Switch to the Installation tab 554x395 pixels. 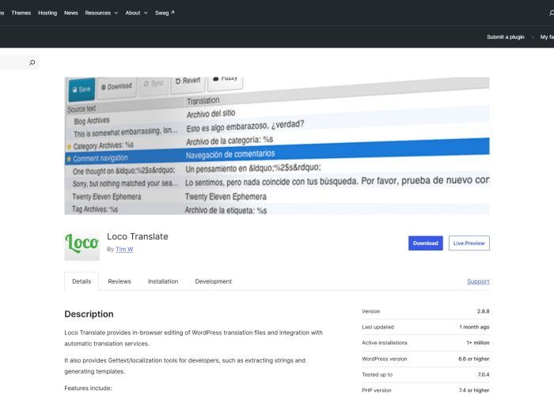pyautogui.click(x=163, y=281)
